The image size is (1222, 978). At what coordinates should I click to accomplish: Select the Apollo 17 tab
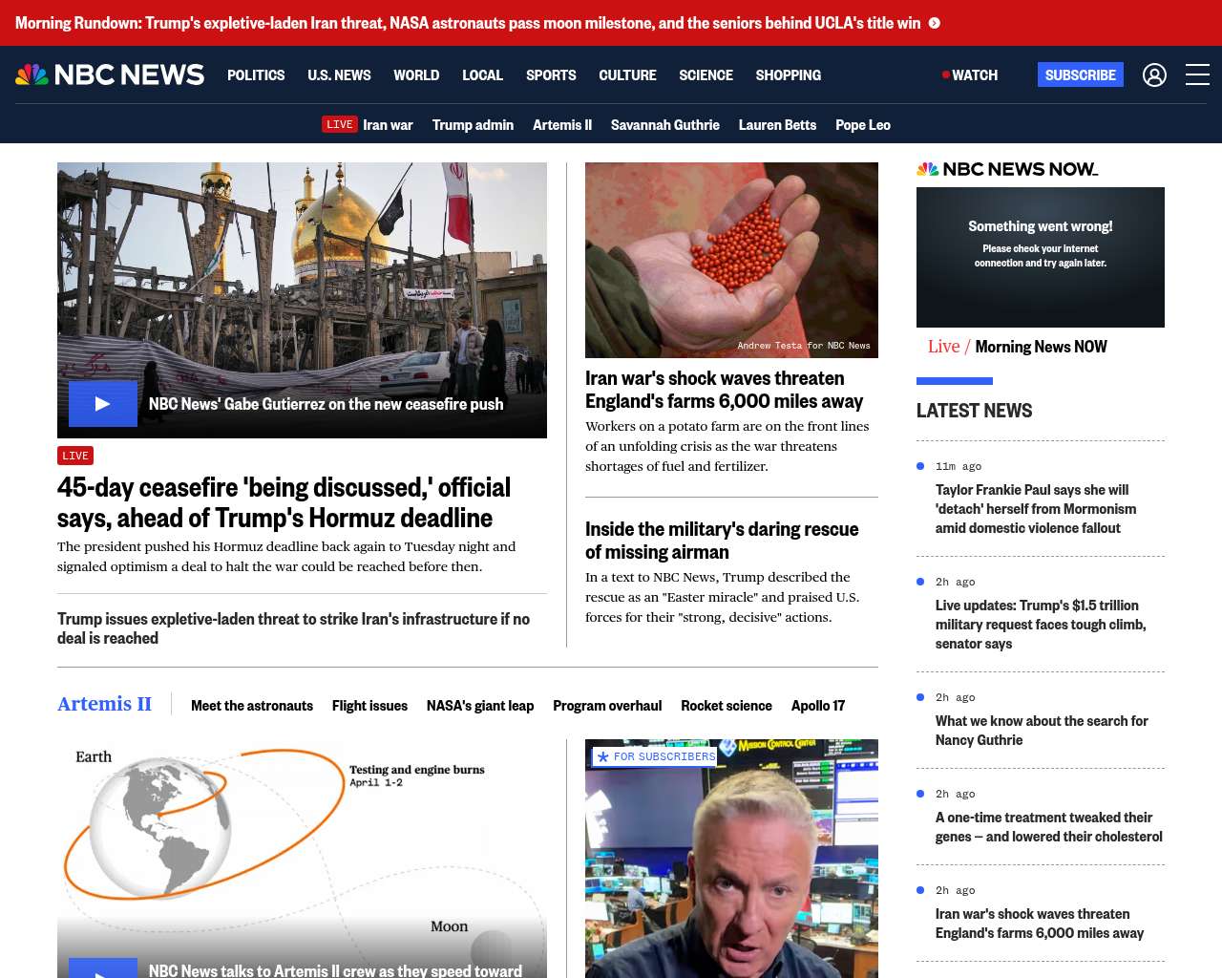coord(818,706)
